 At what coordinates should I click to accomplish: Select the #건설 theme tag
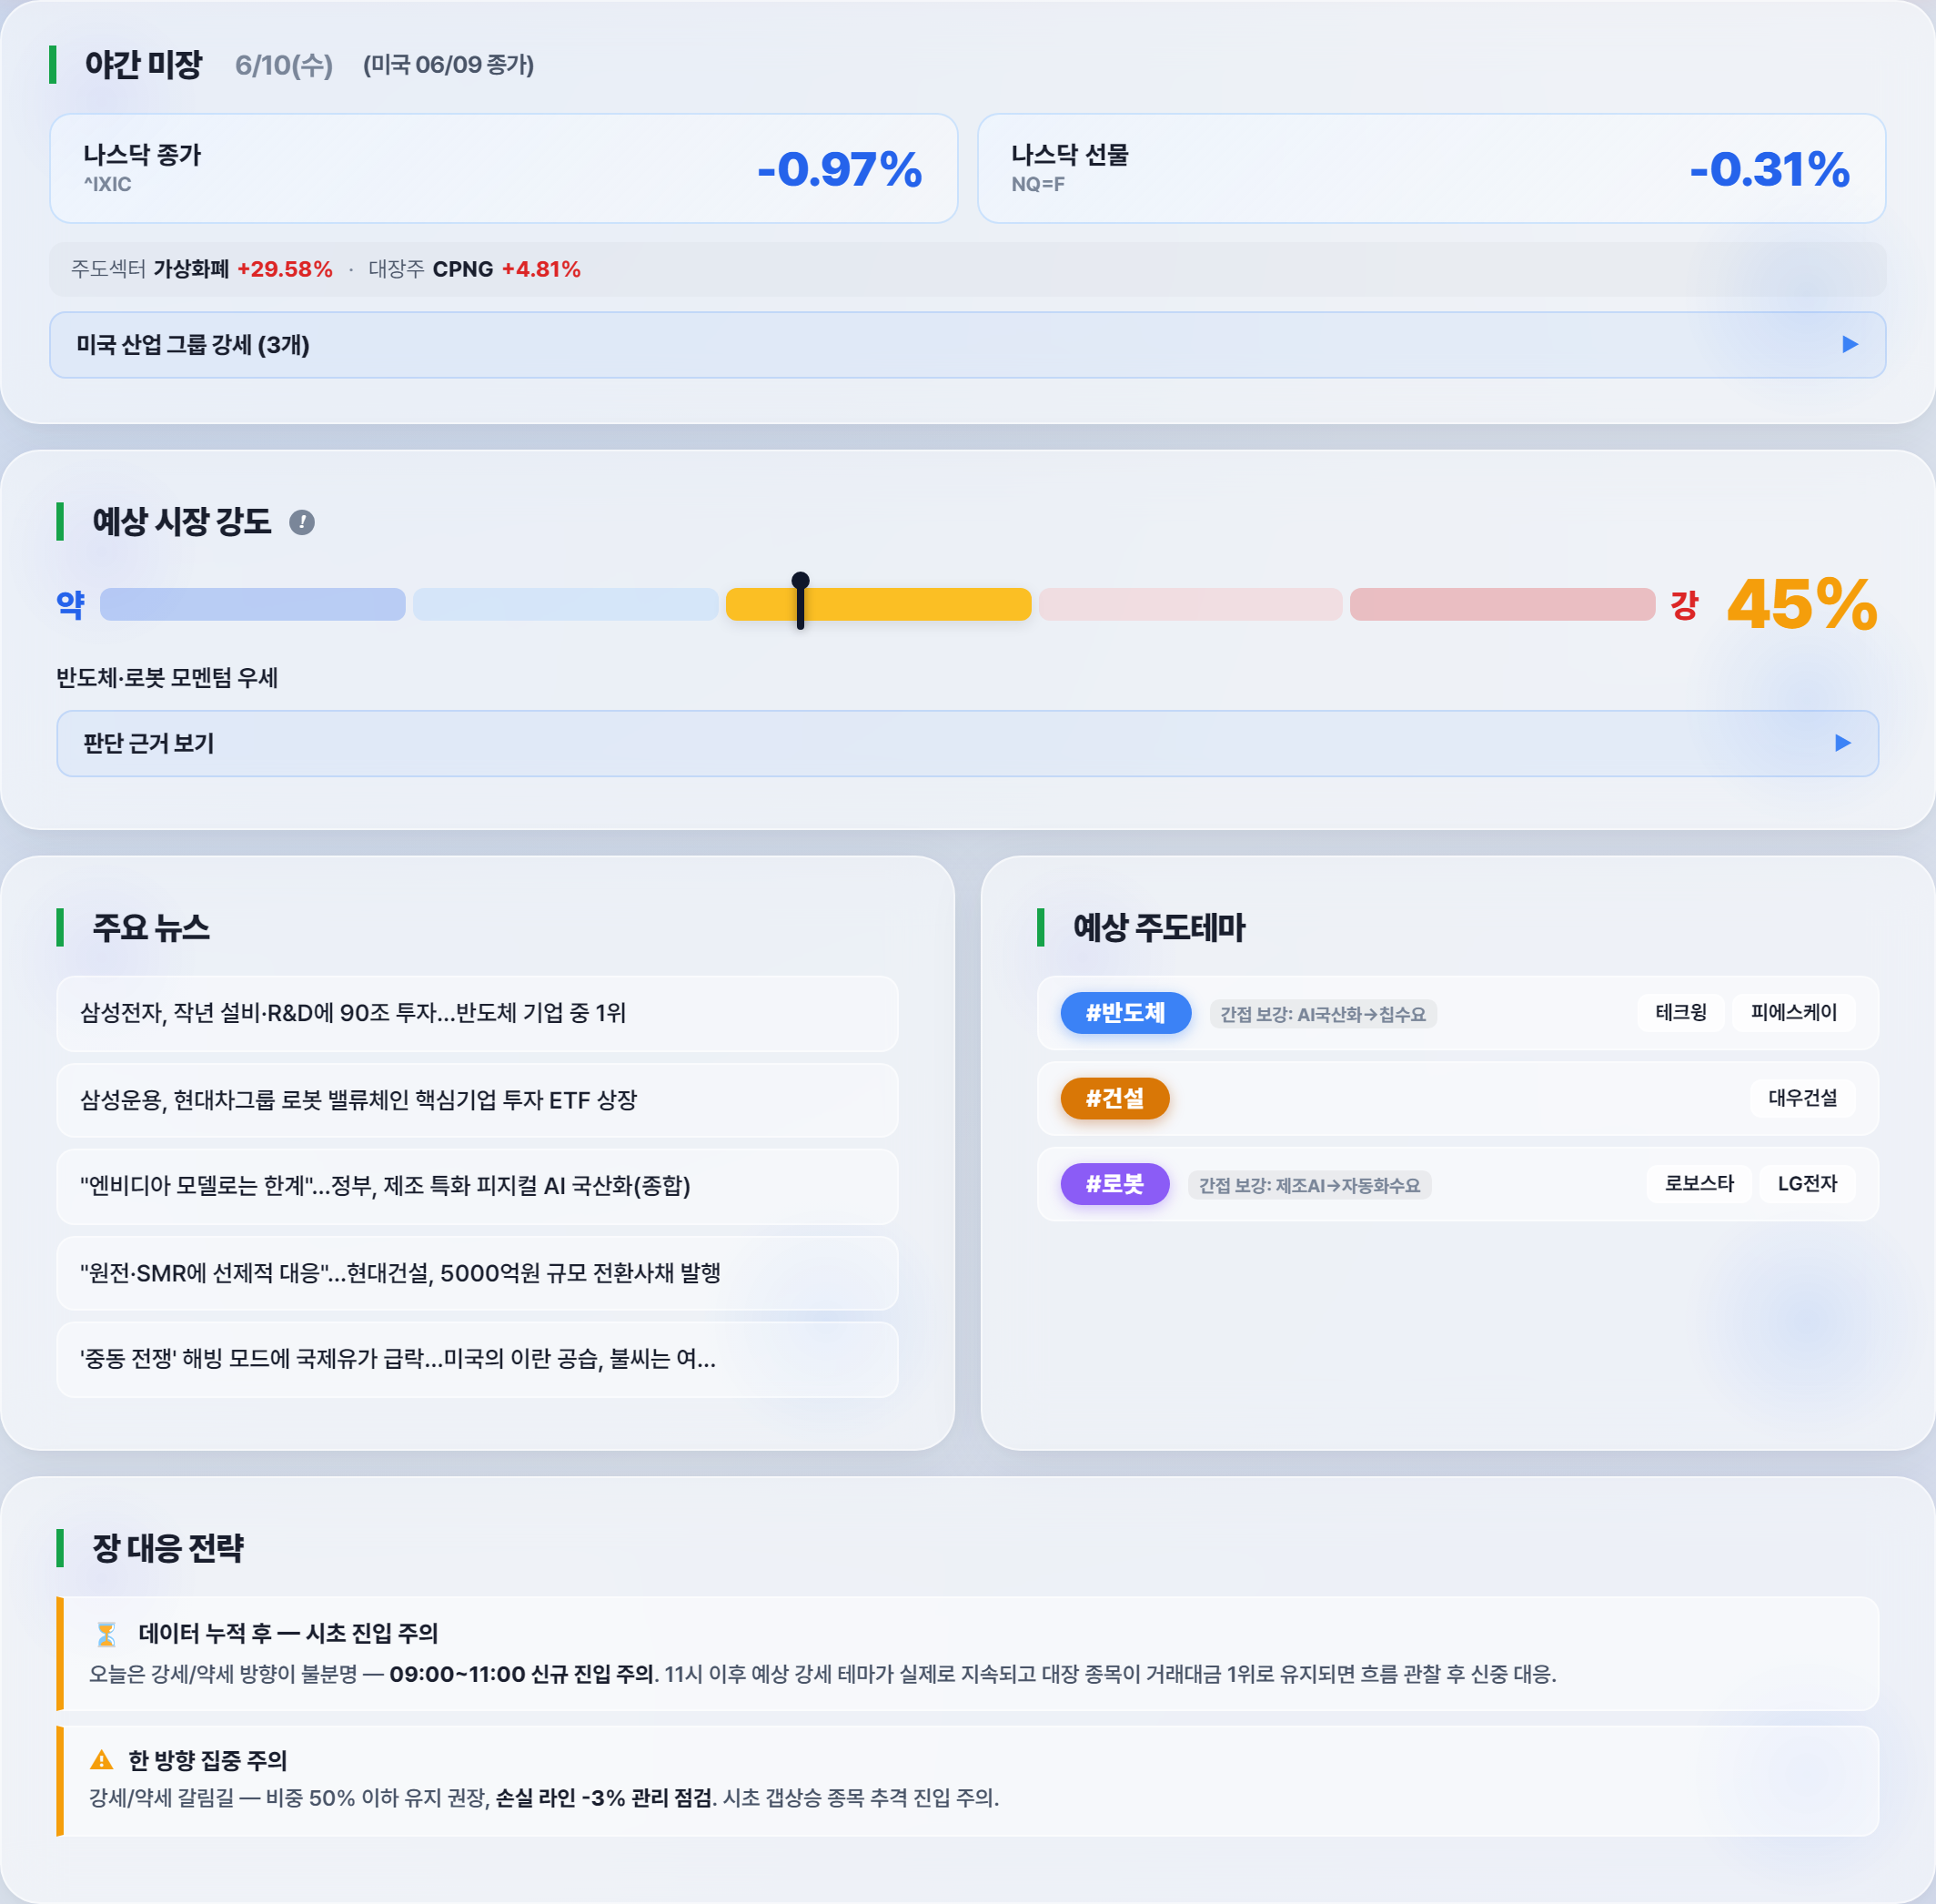click(x=1114, y=1098)
